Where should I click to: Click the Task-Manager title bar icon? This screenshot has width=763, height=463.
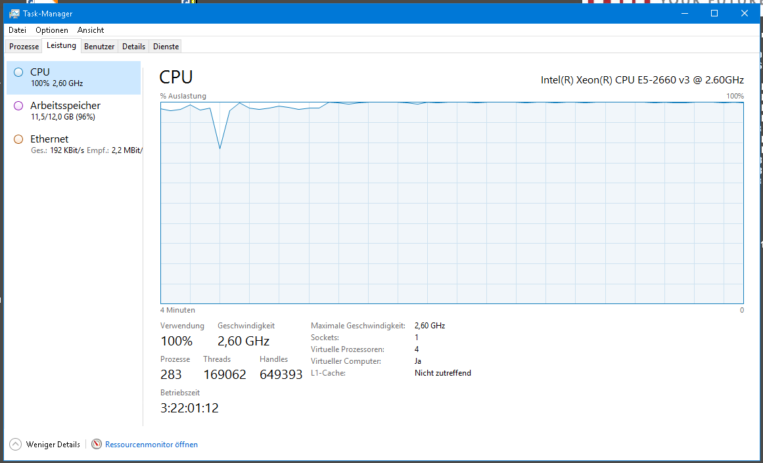pyautogui.click(x=14, y=13)
